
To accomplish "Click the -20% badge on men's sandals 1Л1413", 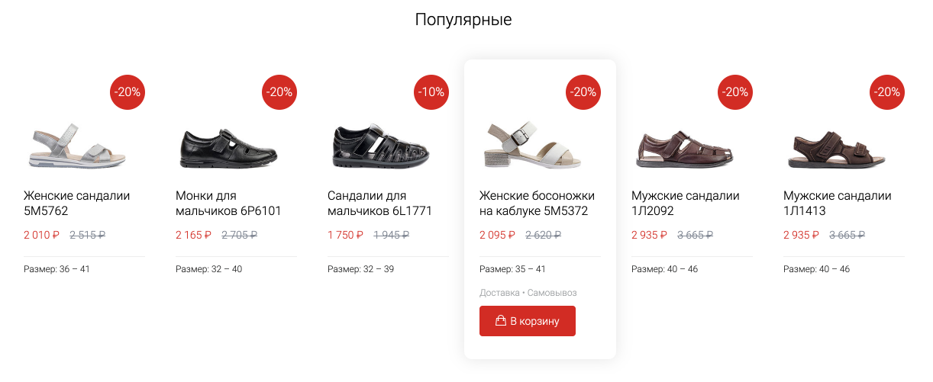I will tap(887, 92).
